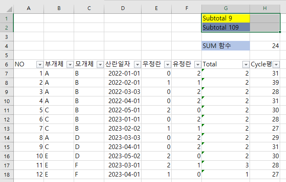The image size is (286, 182).
Task: Click Cycle value 29 cell
Action: (265, 138)
